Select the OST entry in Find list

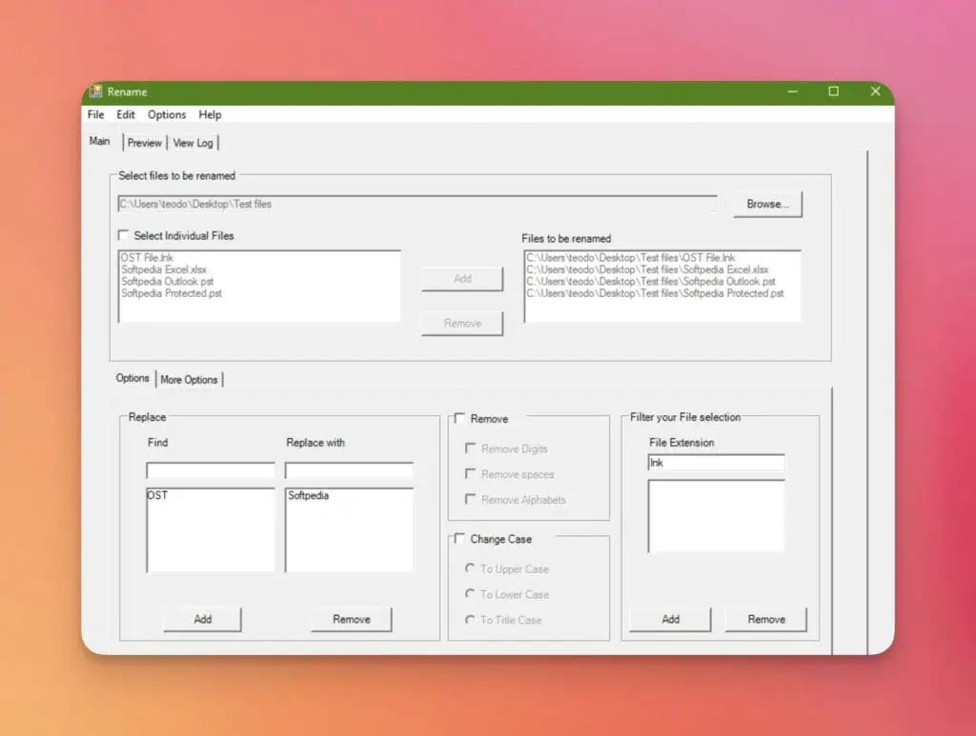(157, 496)
